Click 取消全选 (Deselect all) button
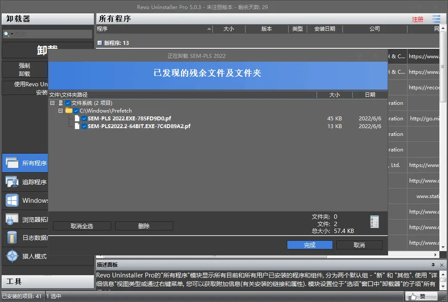The height and width of the screenshot is (302, 448). coord(82,226)
